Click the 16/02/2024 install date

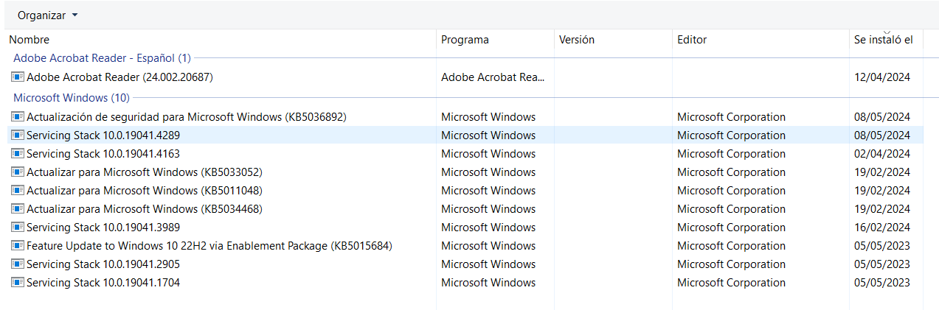click(882, 228)
